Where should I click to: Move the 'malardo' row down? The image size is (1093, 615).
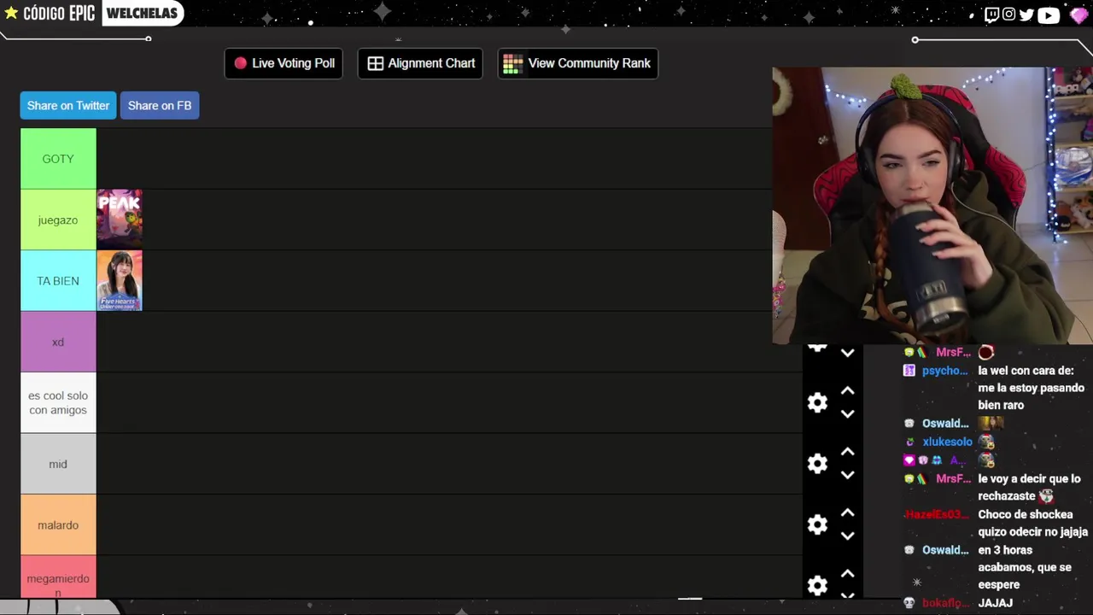(847, 536)
